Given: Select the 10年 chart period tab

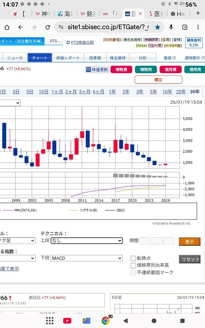Looking at the screenshot, I should (x=167, y=92).
